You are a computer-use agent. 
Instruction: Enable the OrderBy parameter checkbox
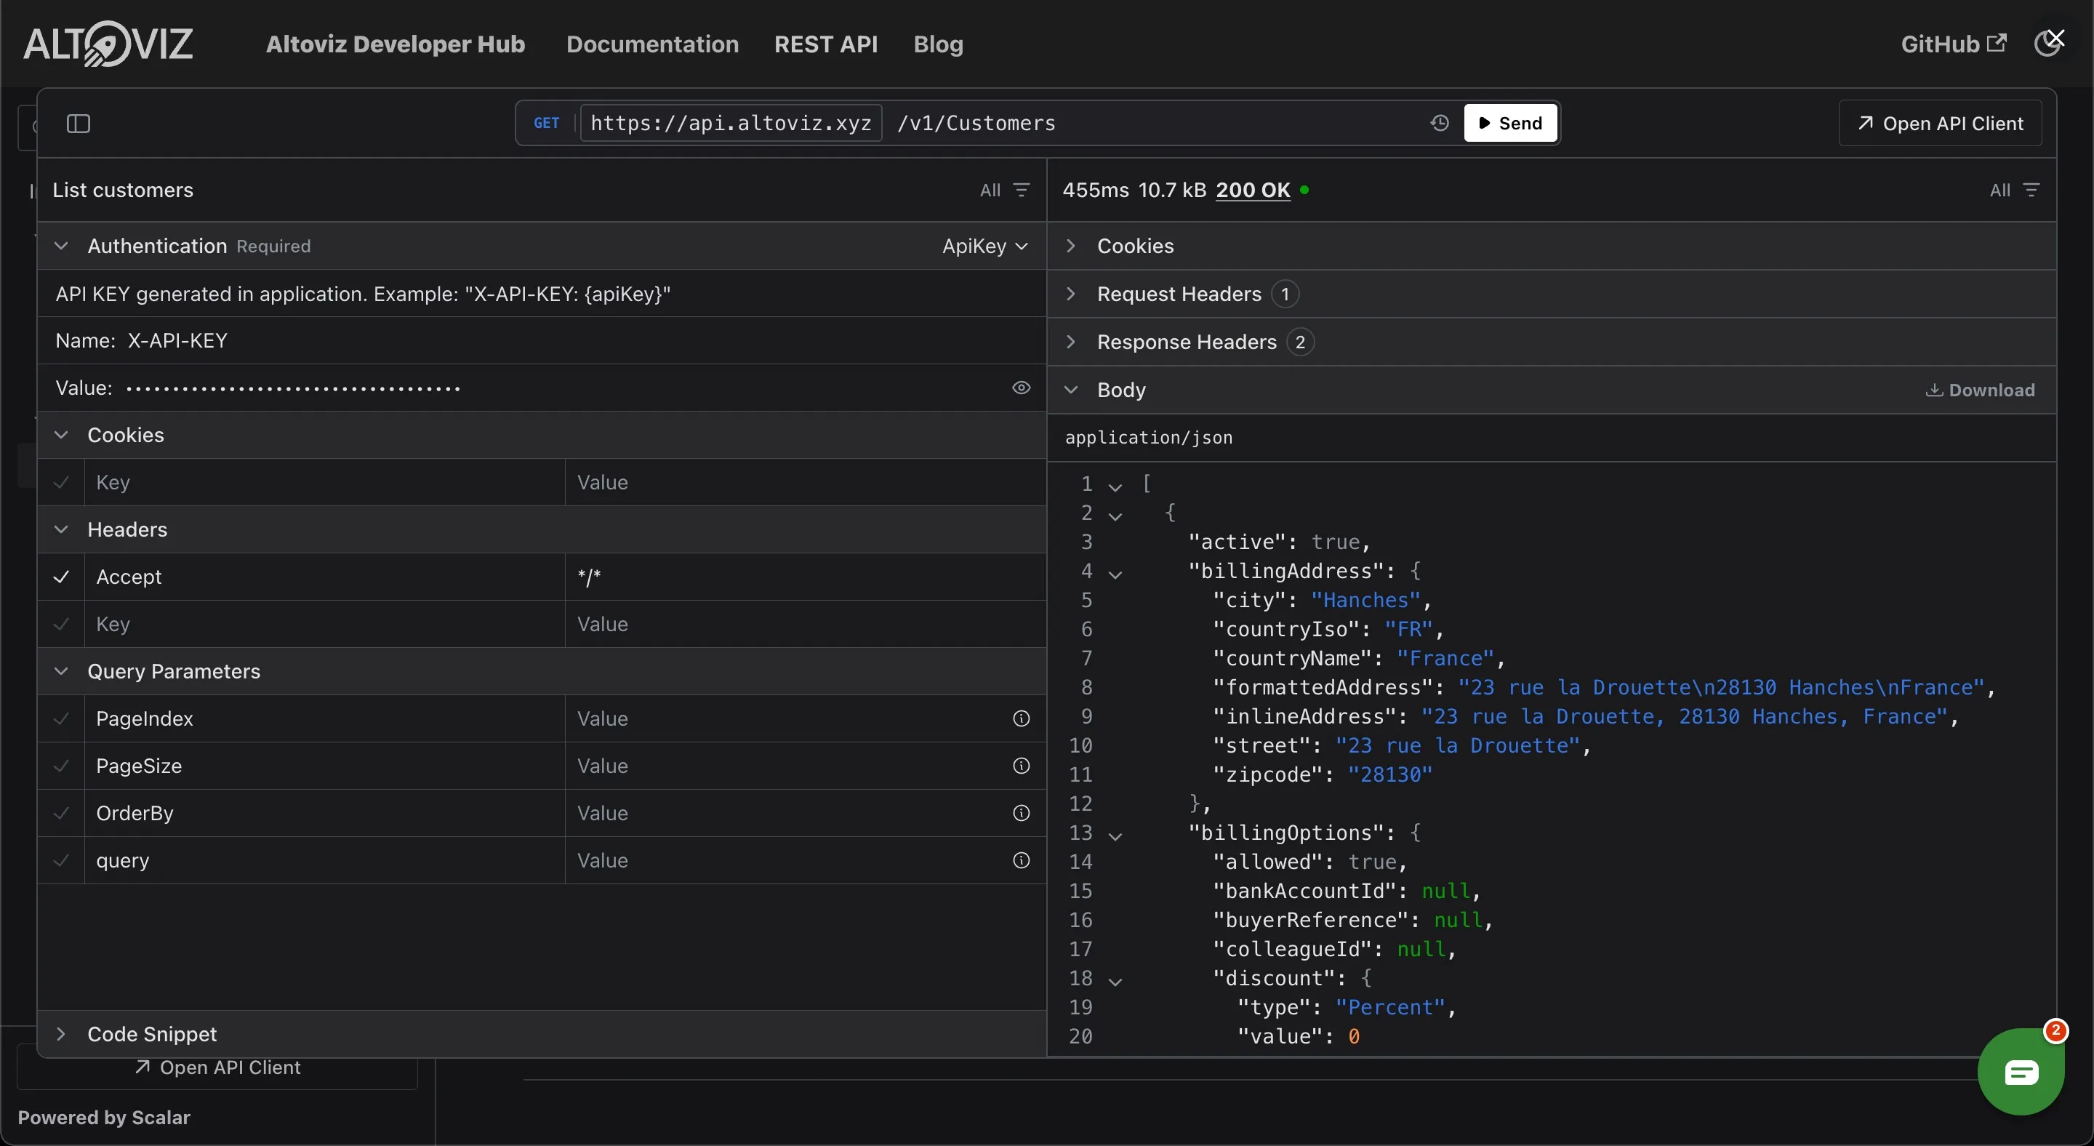click(x=61, y=813)
